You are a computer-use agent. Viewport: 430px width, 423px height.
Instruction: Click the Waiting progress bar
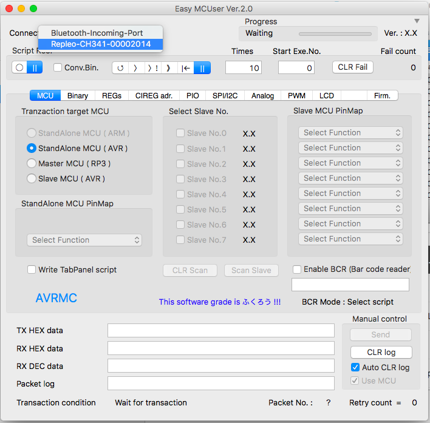335,34
